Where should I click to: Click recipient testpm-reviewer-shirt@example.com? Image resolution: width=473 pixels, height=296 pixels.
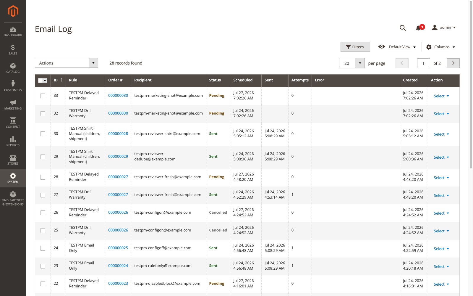pyautogui.click(x=167, y=133)
